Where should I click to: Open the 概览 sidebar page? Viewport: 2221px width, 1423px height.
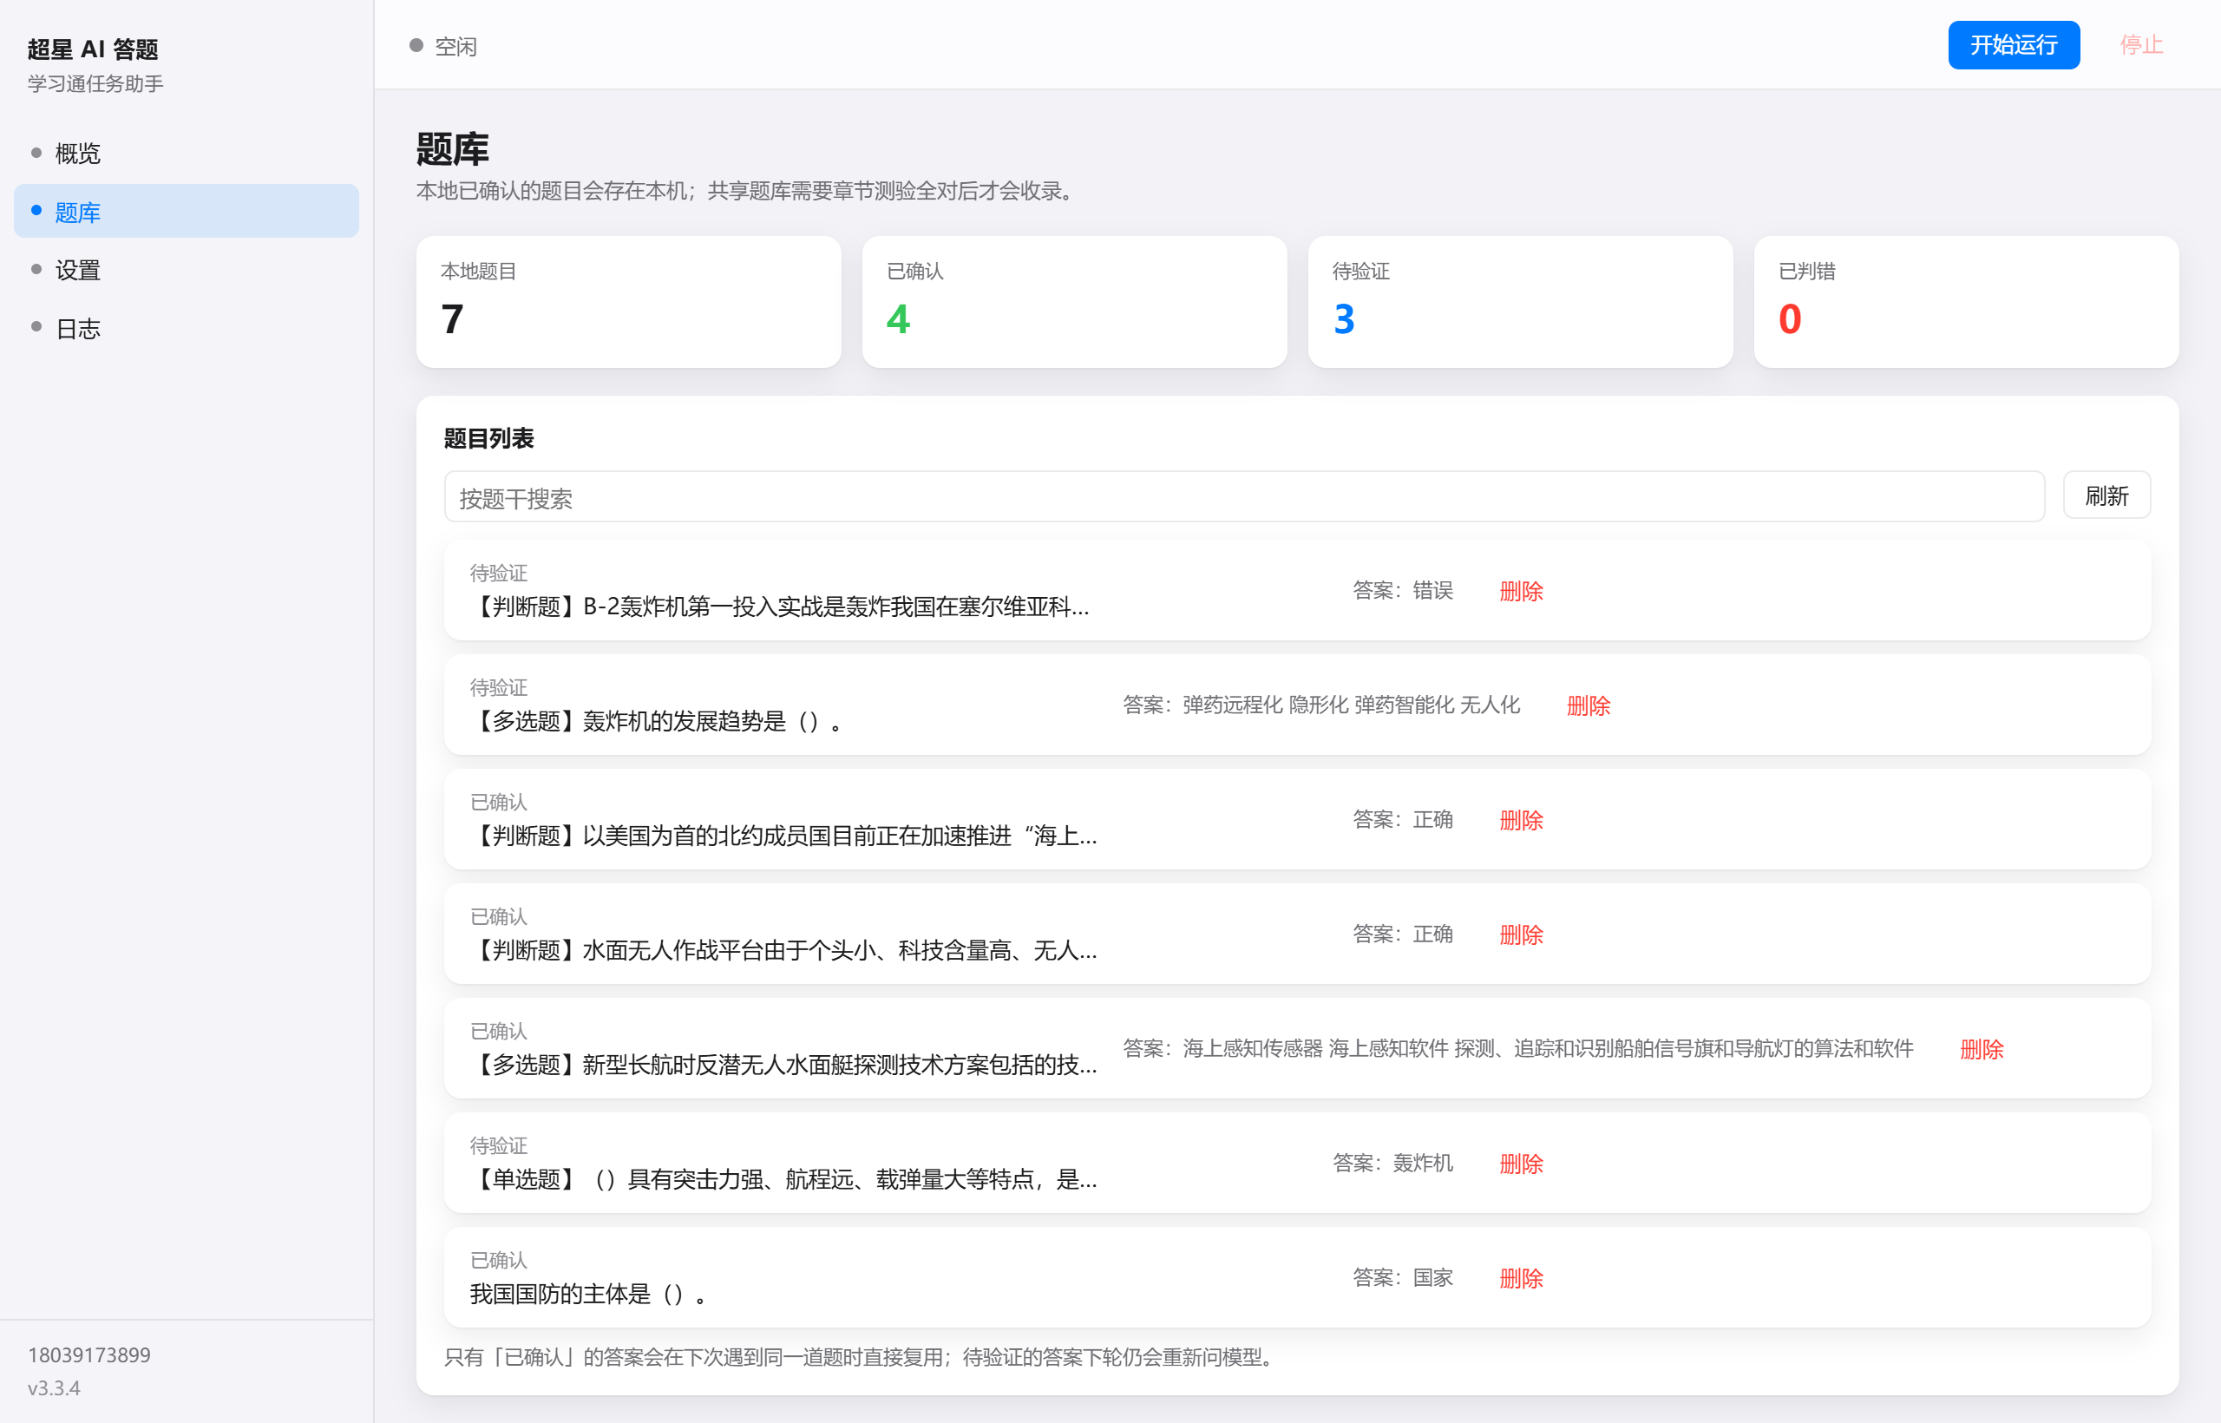(186, 154)
